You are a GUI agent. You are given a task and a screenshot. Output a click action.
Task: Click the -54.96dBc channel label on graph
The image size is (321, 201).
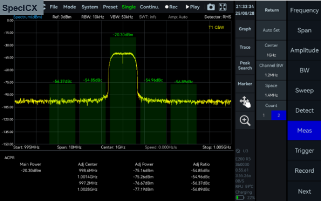coord(153,80)
